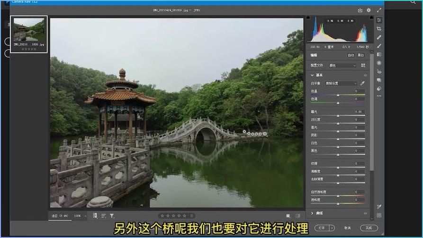Viewport: 423px width, 238px height.
Task: Select the Adjustment Brush tool
Action: click(379, 46)
